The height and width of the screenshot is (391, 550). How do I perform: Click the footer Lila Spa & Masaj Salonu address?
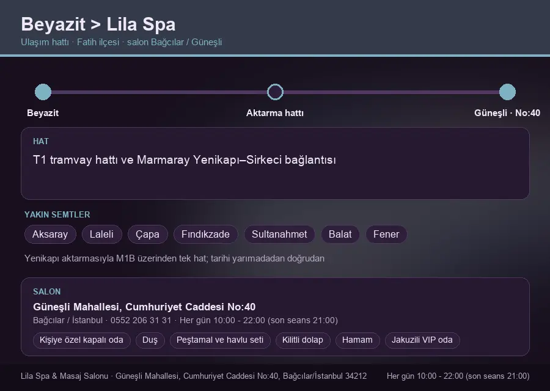pos(194,376)
